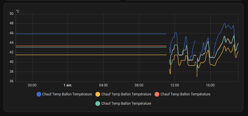The width and height of the screenshot is (248, 116).
Task: Click the blue line's highest peak near 48
Action: pos(225,24)
